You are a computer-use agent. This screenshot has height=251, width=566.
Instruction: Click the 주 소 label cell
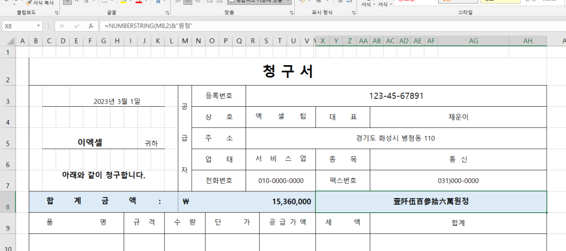(219, 138)
